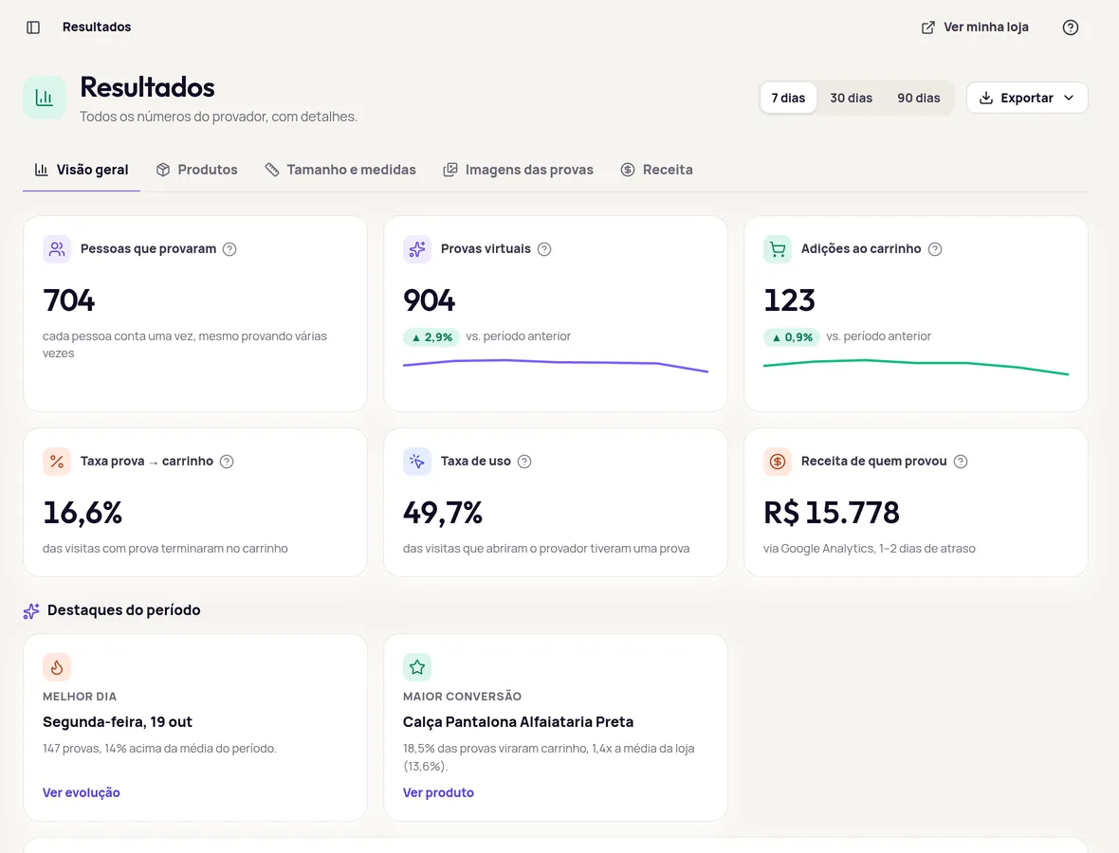Show info tooltip for Taxa de uso
Screen dimensions: 1119x853
[x=523, y=462]
